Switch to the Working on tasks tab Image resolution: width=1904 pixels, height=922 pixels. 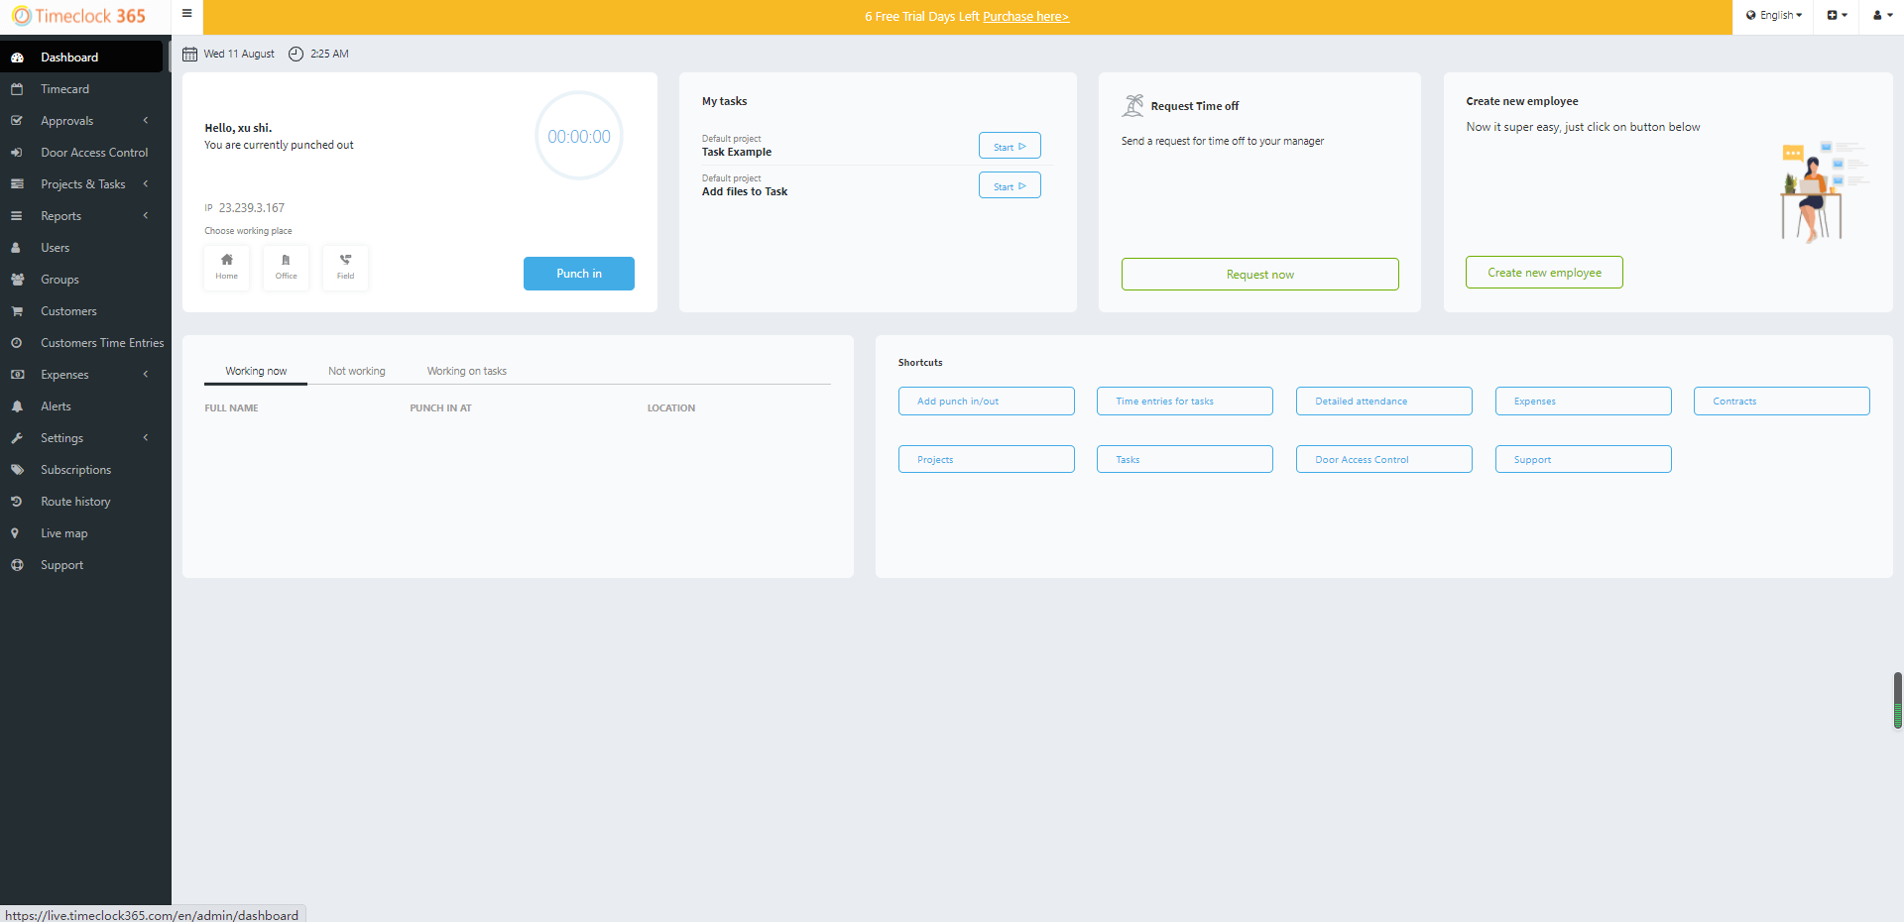466,371
